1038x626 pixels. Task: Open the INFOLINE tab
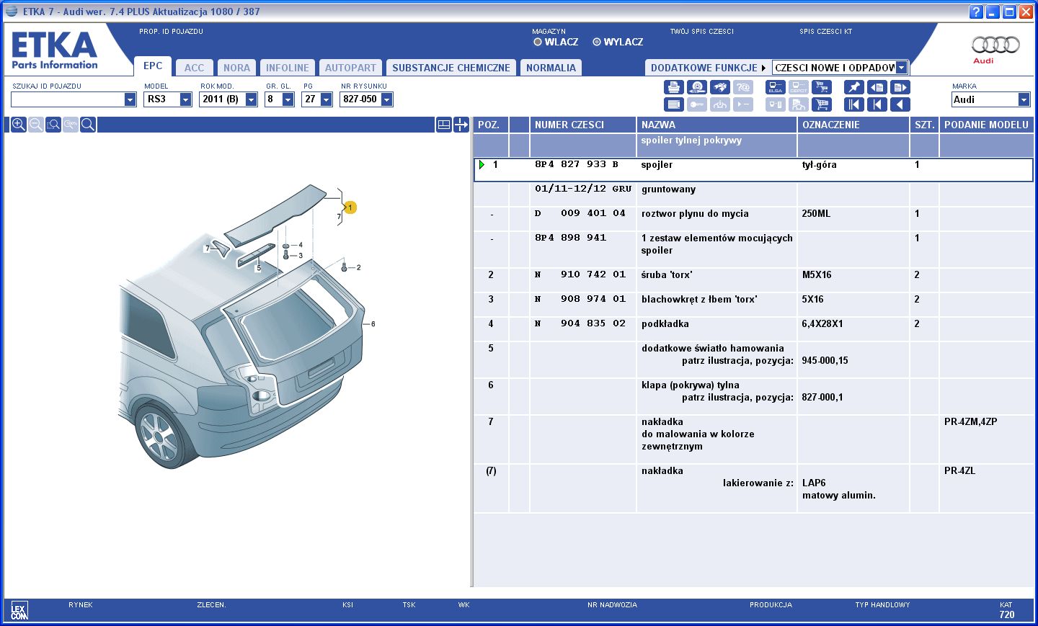pos(287,68)
